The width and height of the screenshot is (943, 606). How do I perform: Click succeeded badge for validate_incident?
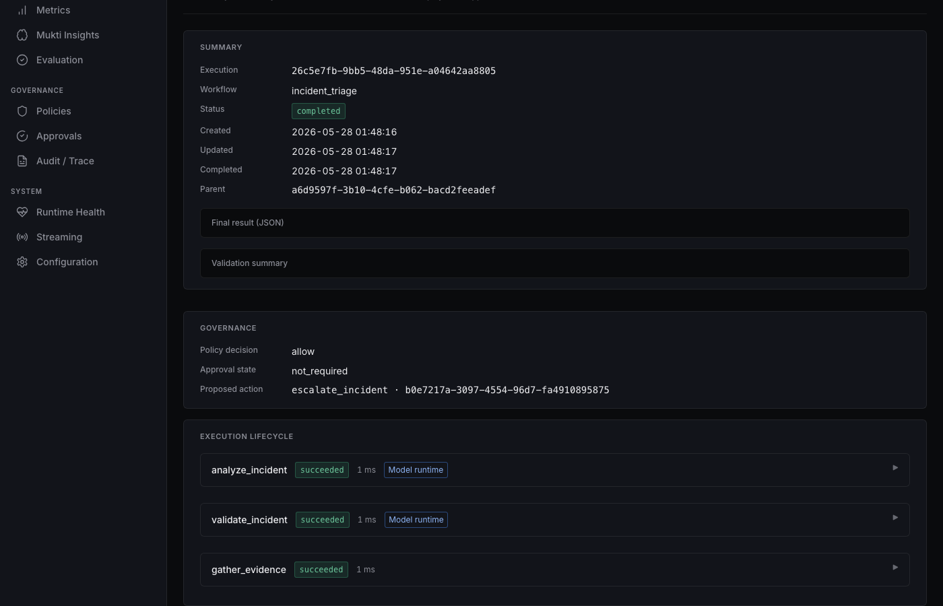pyautogui.click(x=323, y=520)
